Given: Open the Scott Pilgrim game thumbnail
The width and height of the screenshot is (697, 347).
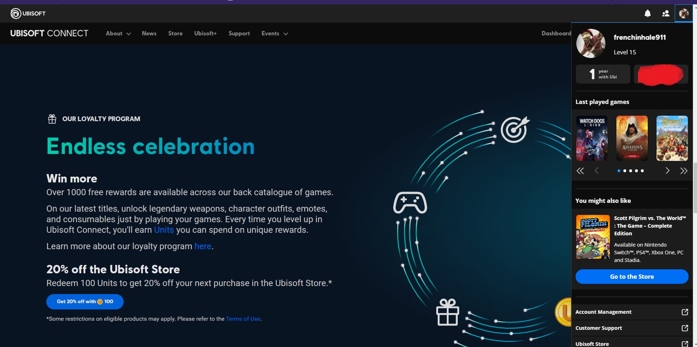Looking at the screenshot, I should (593, 237).
